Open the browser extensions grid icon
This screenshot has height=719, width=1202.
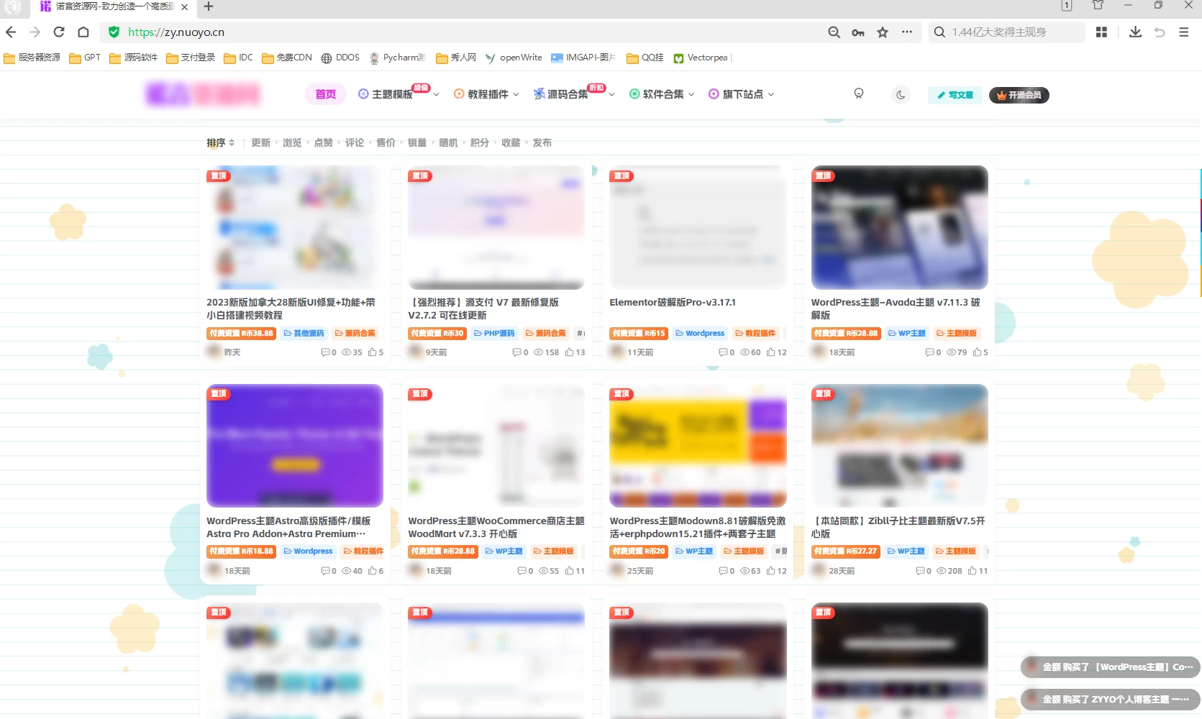click(1101, 32)
